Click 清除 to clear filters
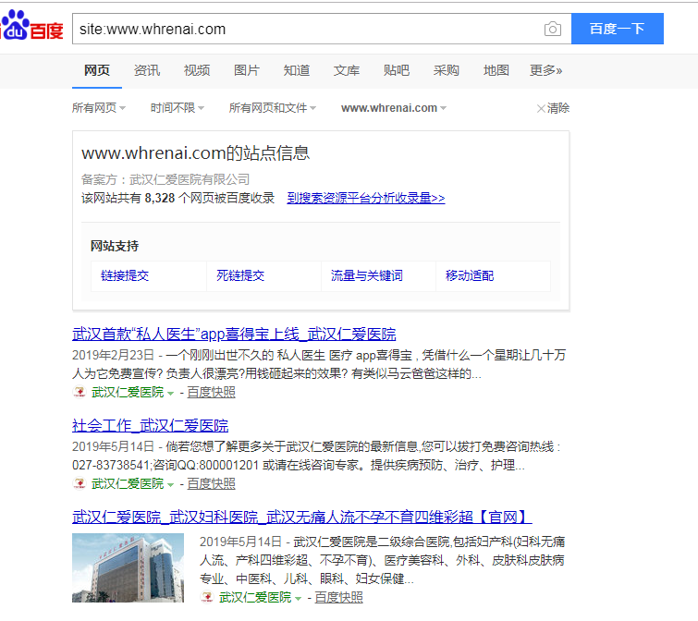Screen dimensions: 698x621 [558, 108]
